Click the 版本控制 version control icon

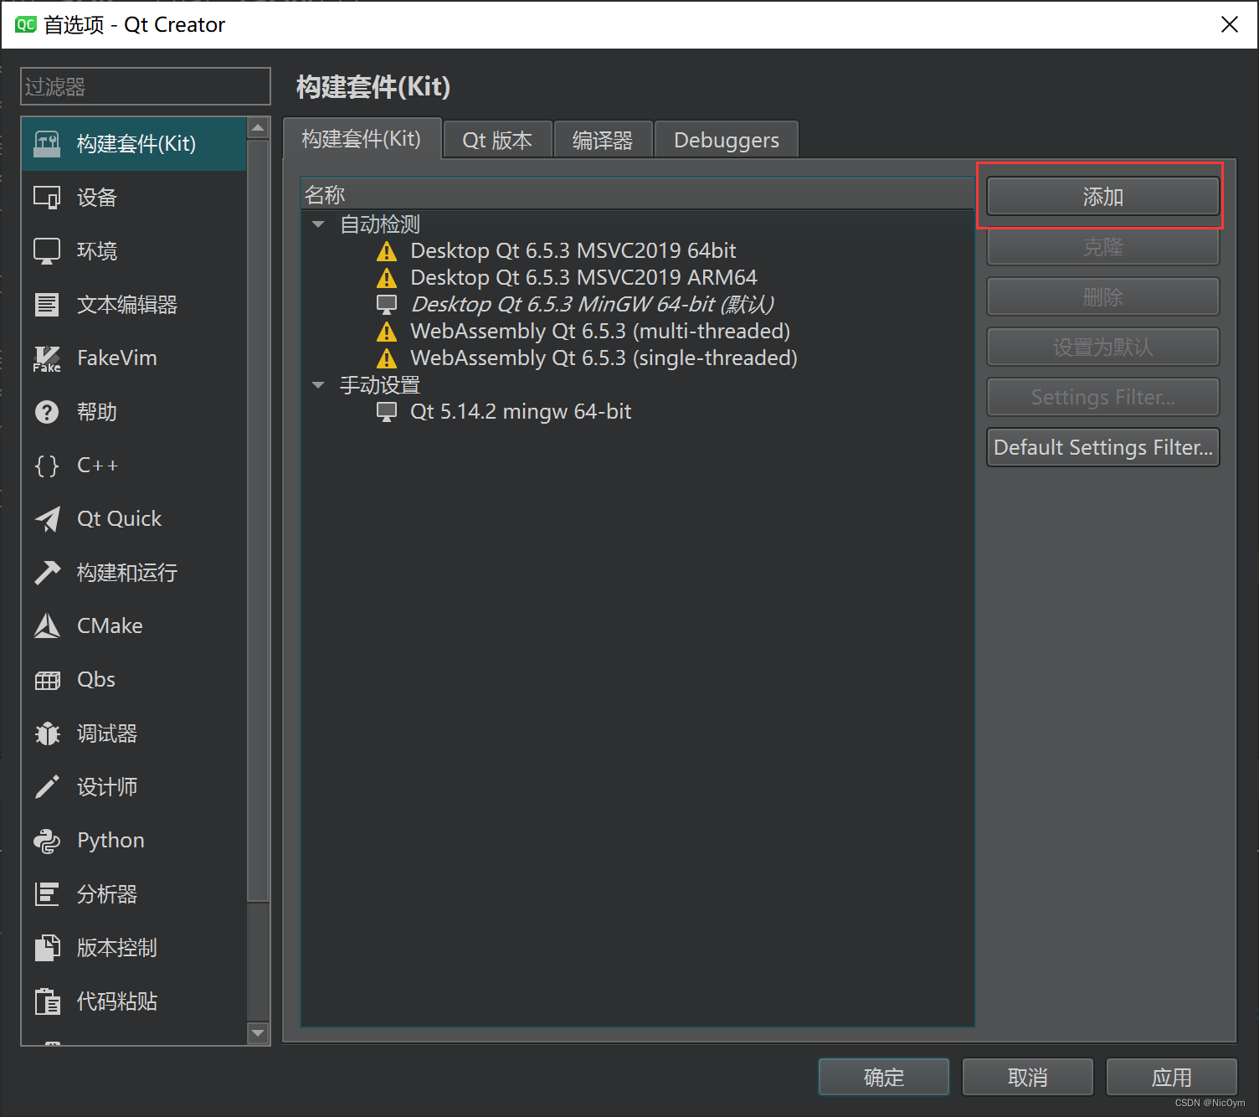(47, 948)
